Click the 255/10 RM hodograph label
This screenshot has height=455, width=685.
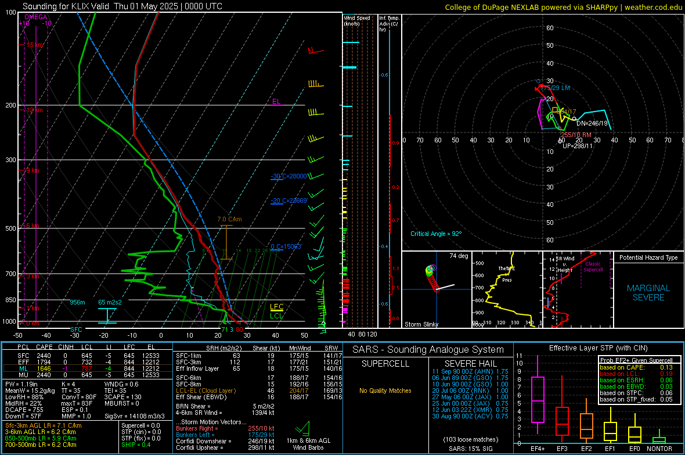[576, 135]
